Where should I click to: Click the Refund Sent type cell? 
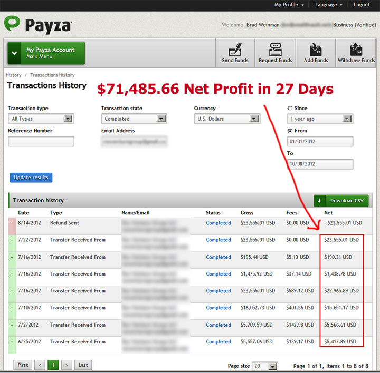64,223
